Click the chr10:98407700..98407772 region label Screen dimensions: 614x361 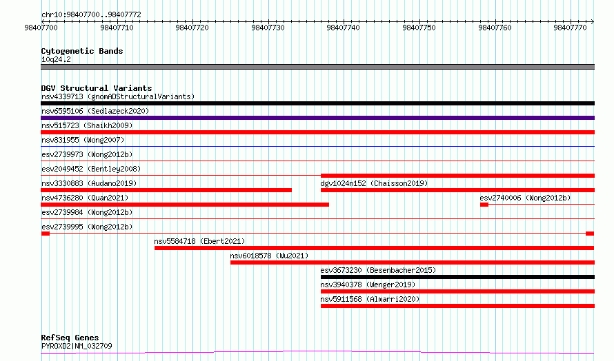pyautogui.click(x=91, y=14)
